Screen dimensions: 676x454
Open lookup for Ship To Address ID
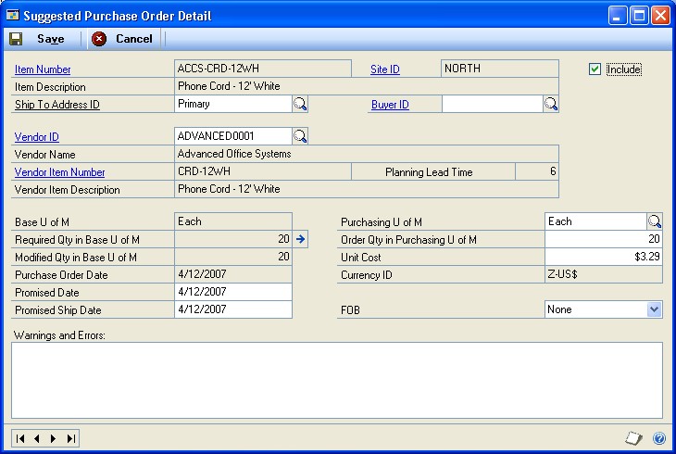[x=300, y=104]
